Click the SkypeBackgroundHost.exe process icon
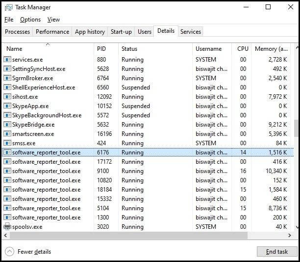The height and width of the screenshot is (262, 300). pyautogui.click(x=7, y=115)
